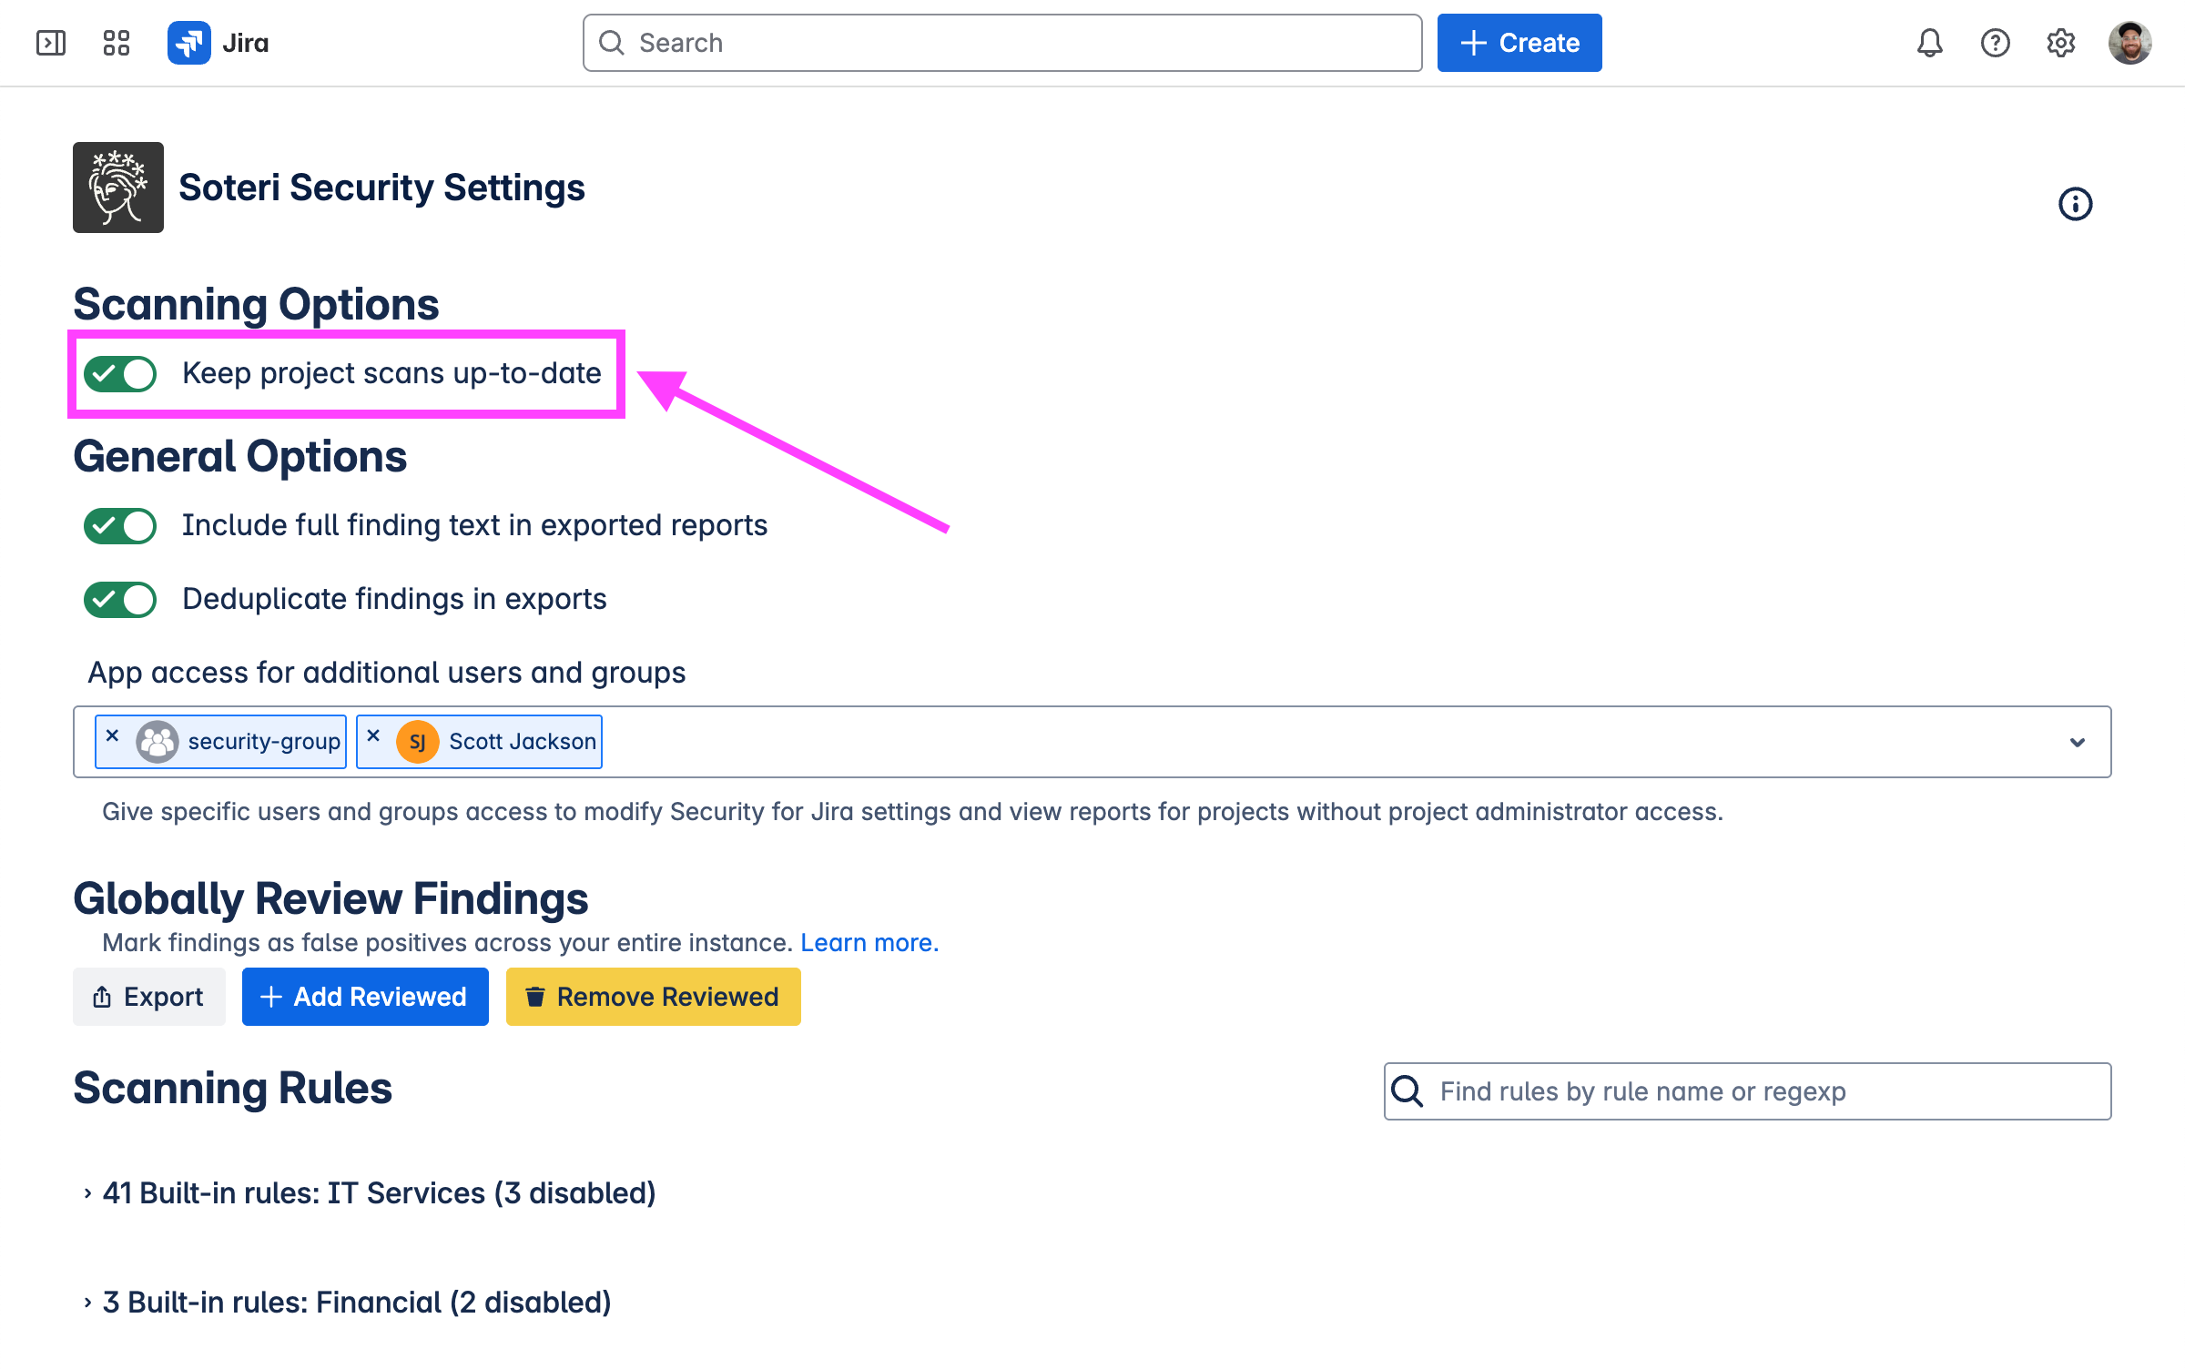Remove Scott Jackson from app access
This screenshot has height=1369, width=2185.
[373, 735]
